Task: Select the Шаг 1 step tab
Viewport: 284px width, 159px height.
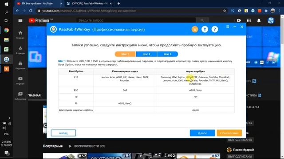Action: tap(125, 54)
